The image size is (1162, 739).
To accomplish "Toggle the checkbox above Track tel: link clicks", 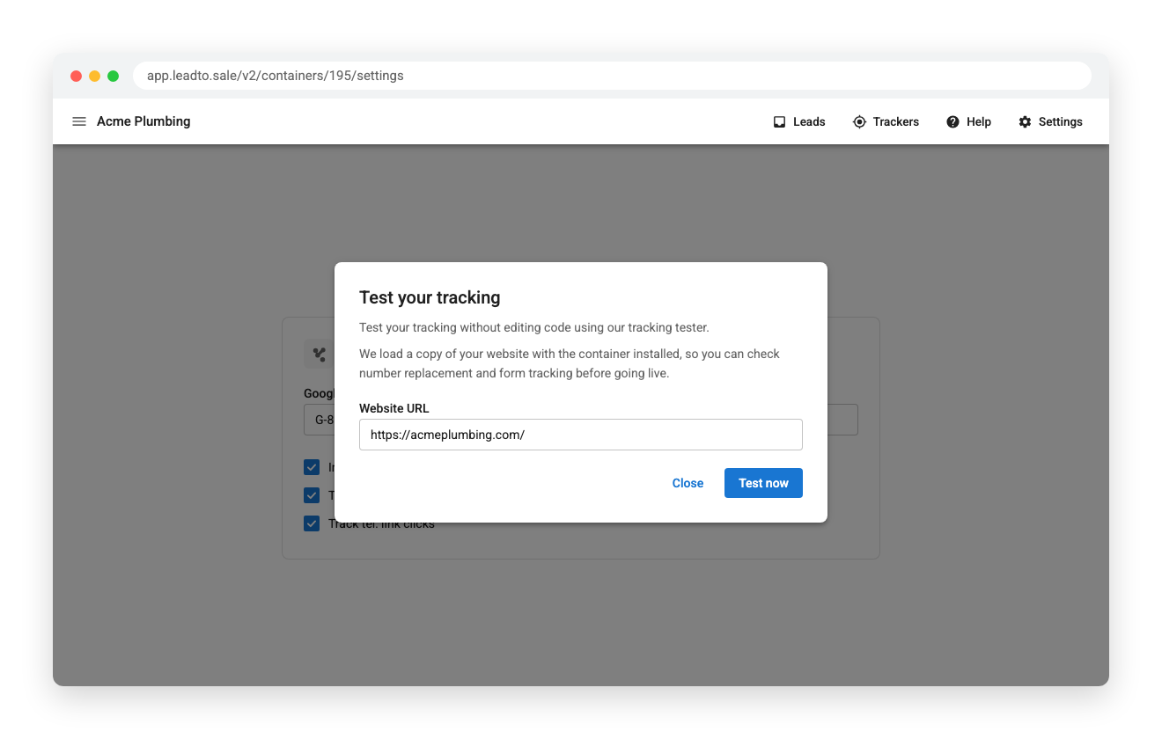I will click(x=312, y=495).
